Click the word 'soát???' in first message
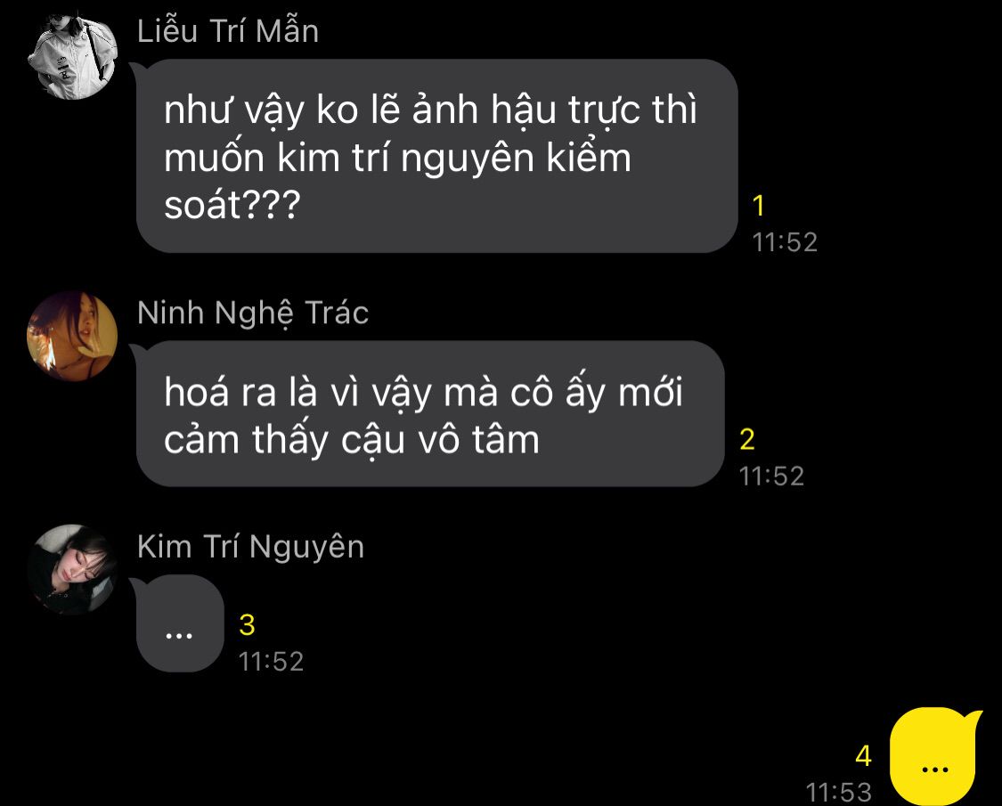 (x=232, y=205)
